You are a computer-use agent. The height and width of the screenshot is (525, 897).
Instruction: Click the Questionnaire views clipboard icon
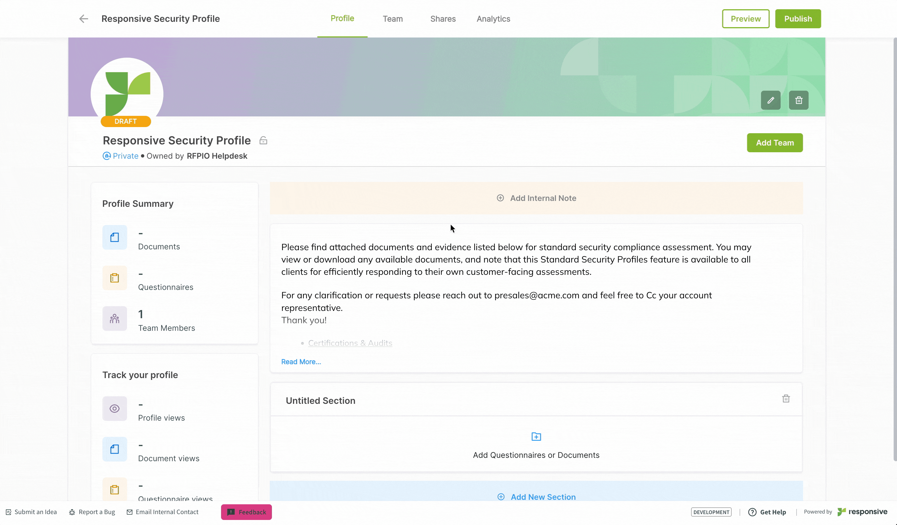[x=115, y=489]
